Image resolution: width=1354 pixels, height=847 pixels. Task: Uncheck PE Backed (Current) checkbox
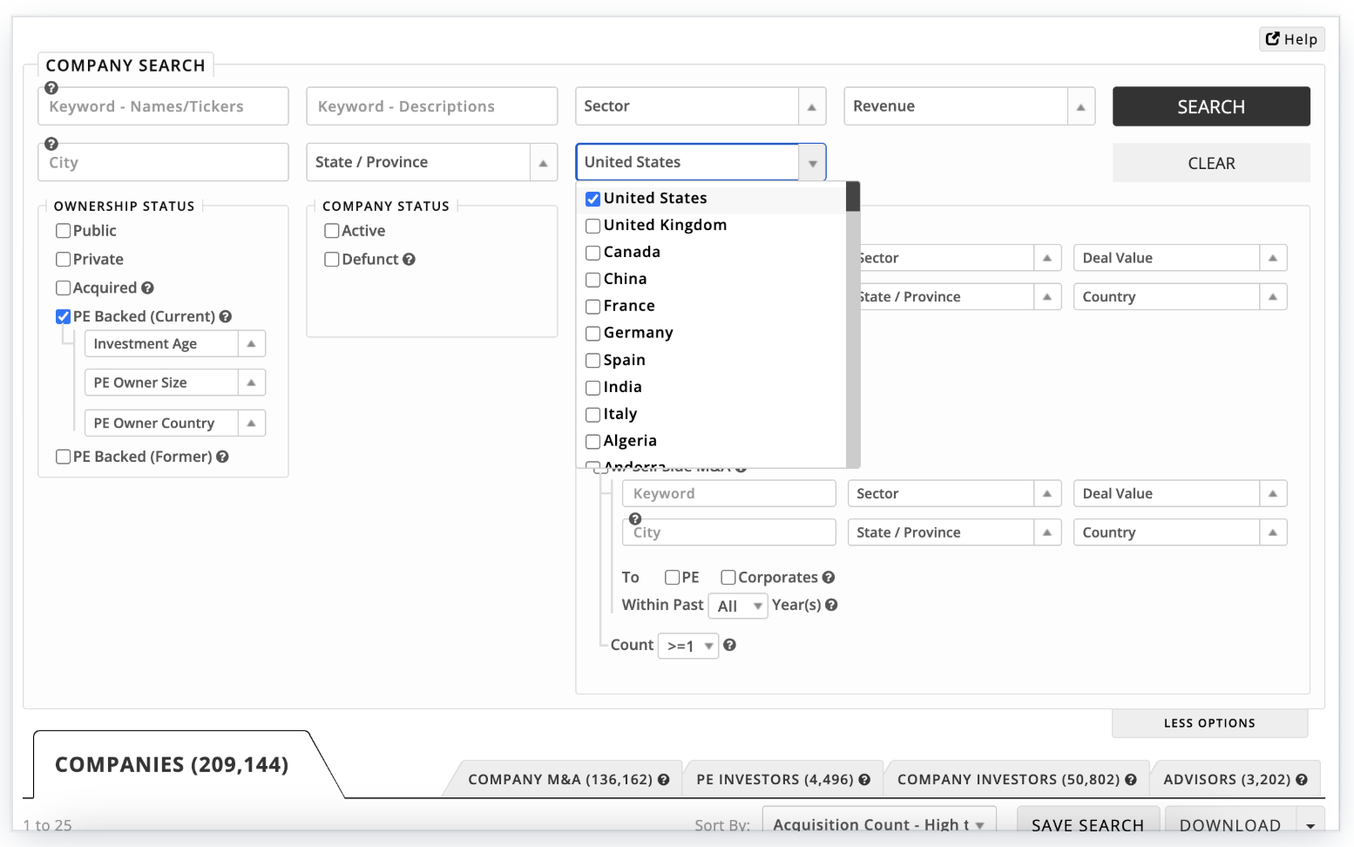(x=64, y=317)
